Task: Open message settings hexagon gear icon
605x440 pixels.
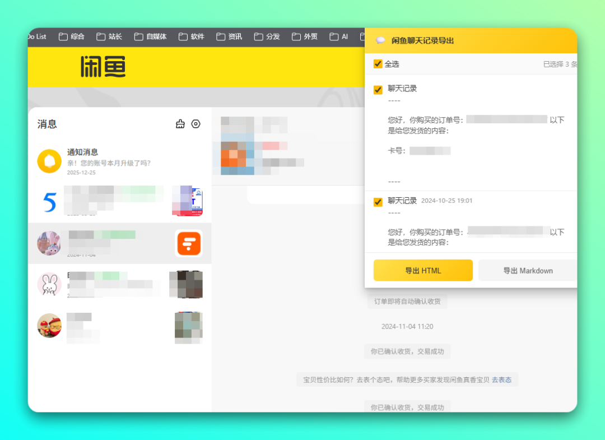Action: click(196, 124)
